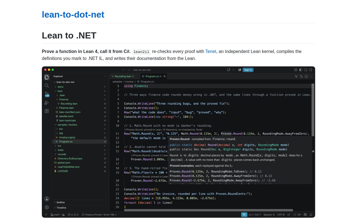Click the open changes icon in the editor toolbar
Screen dimensions: 357x223
(301, 76)
